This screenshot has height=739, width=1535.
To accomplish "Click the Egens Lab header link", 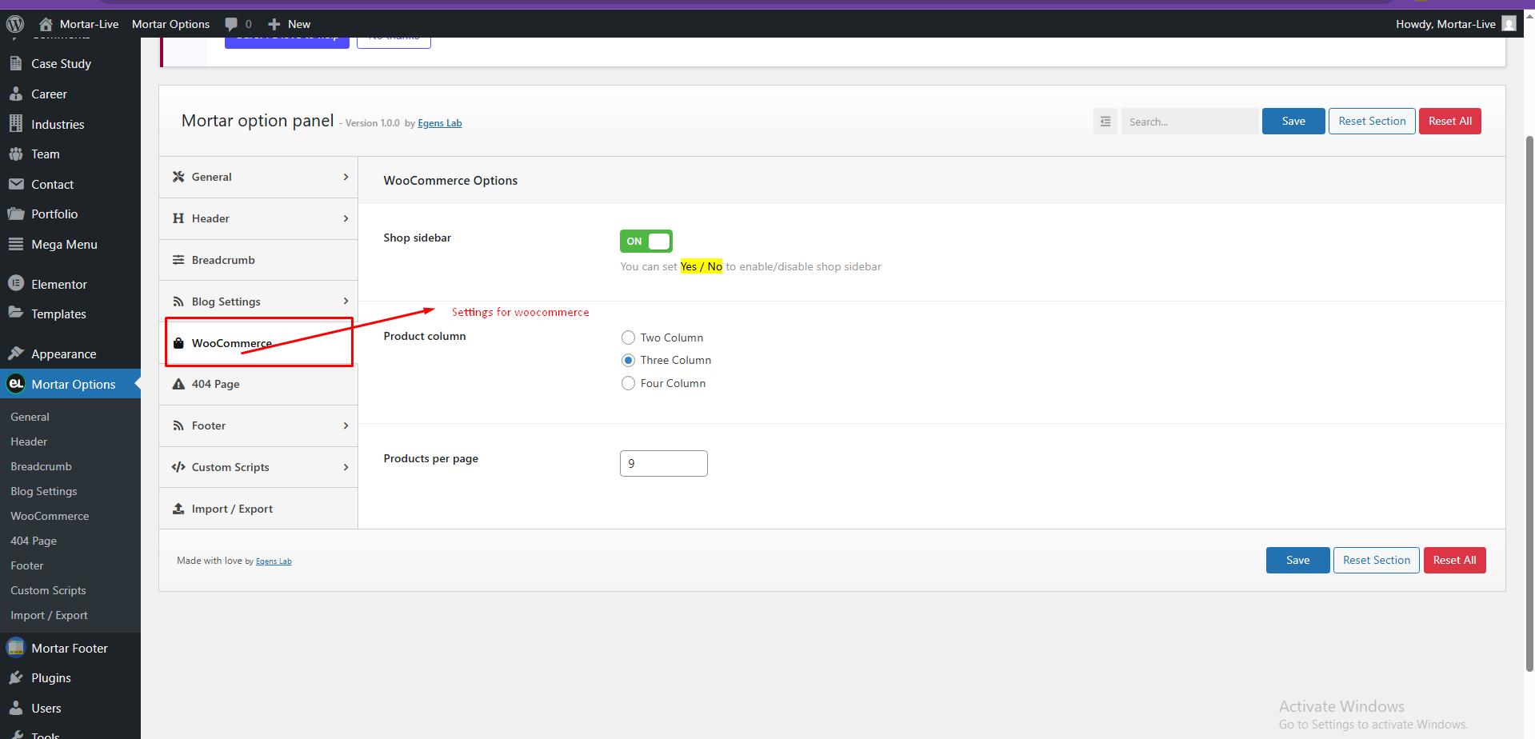I will click(x=440, y=123).
